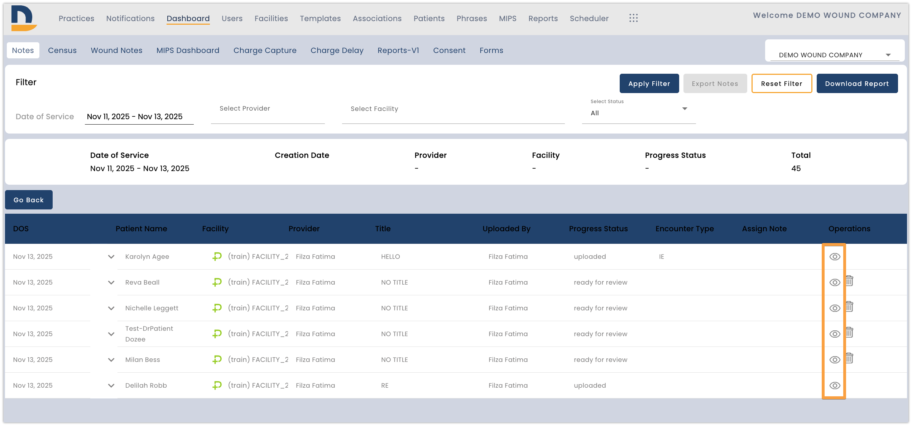Switch to the Charge Capture tab

point(265,50)
